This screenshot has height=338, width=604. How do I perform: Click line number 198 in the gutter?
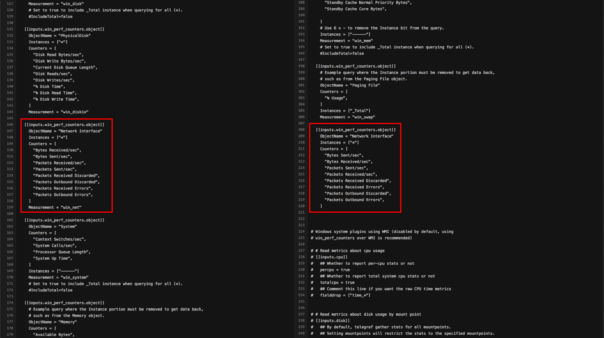tap(301, 66)
